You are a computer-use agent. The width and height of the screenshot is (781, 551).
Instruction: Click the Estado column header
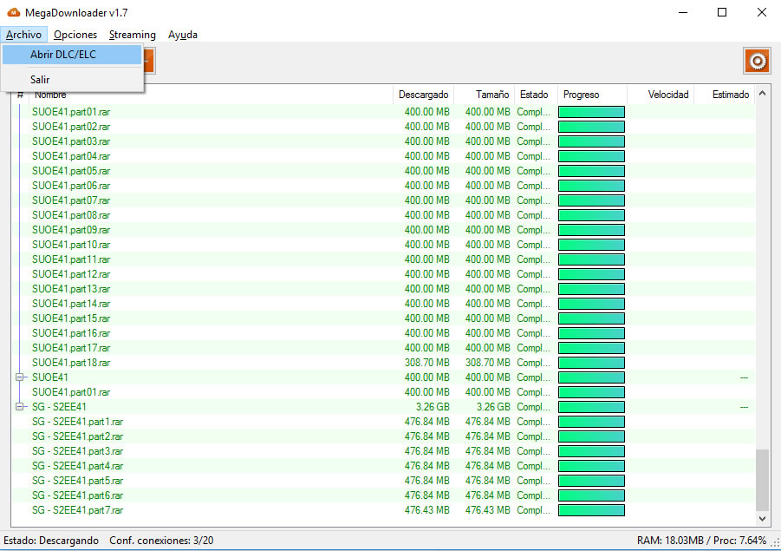pos(535,95)
